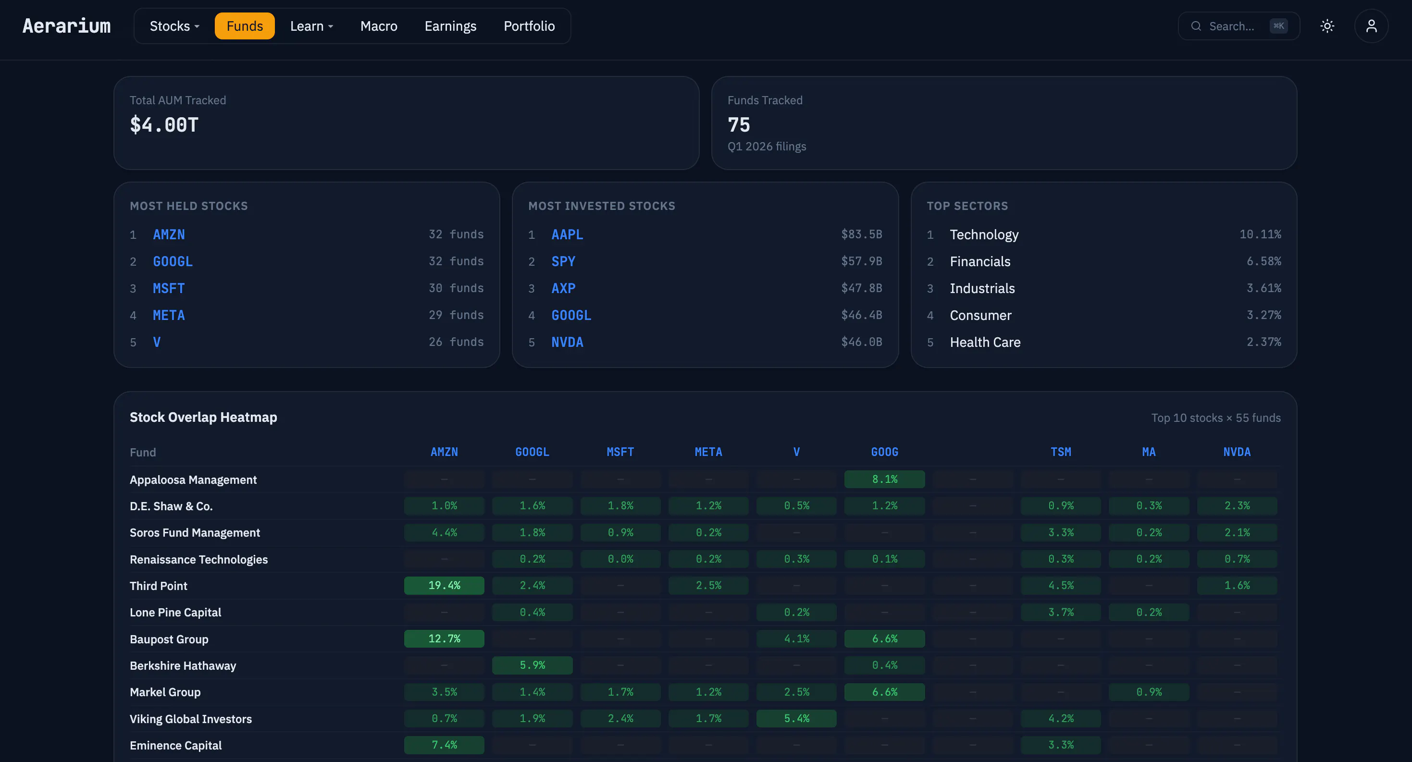
Task: Click the Q1 2026 filings label
Action: [767, 146]
